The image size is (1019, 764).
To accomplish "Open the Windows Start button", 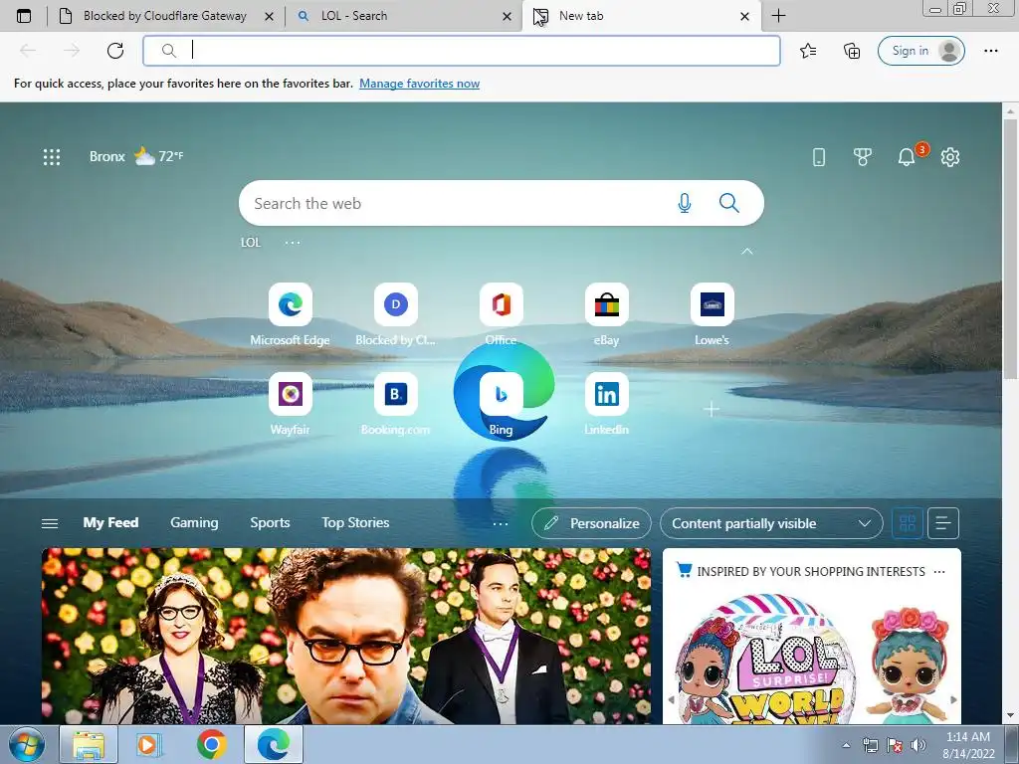I will coord(27,744).
